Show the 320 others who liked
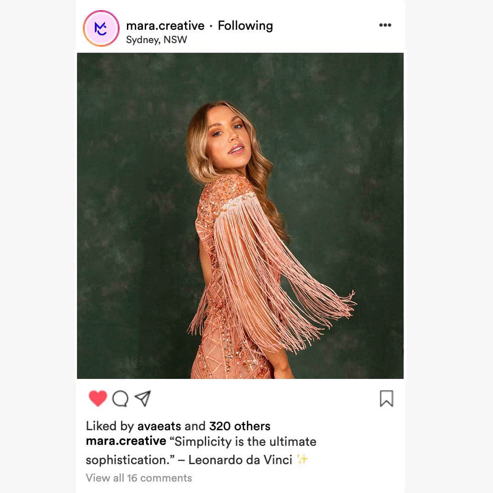The width and height of the screenshot is (493, 493). [240, 426]
